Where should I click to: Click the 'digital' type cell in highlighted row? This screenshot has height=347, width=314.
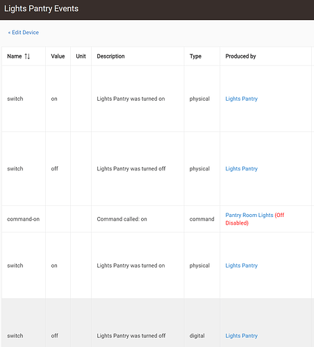(x=197, y=336)
